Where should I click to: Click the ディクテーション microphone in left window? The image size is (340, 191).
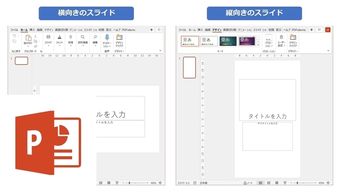[107, 37]
